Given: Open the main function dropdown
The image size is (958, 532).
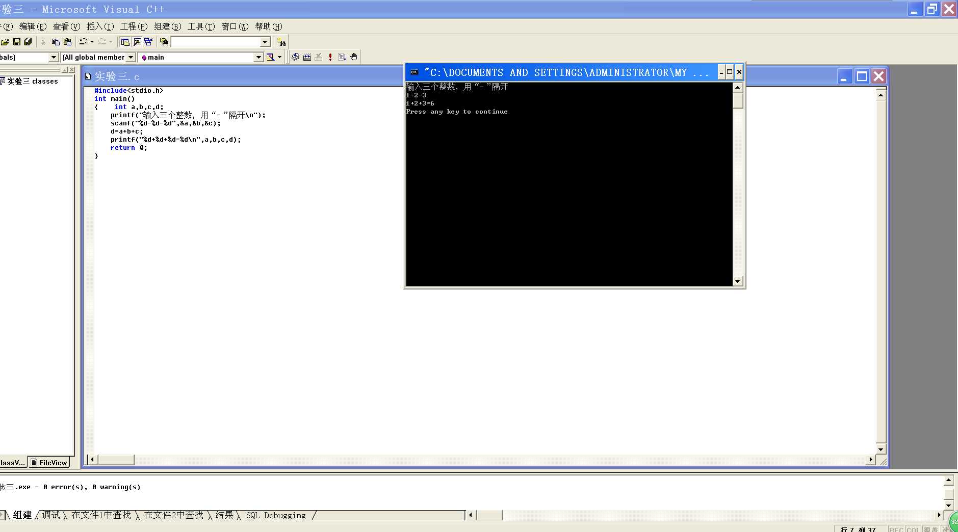Looking at the screenshot, I should [x=258, y=57].
